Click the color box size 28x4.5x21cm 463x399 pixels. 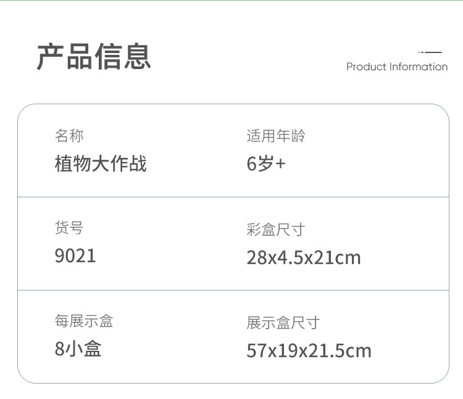(303, 258)
